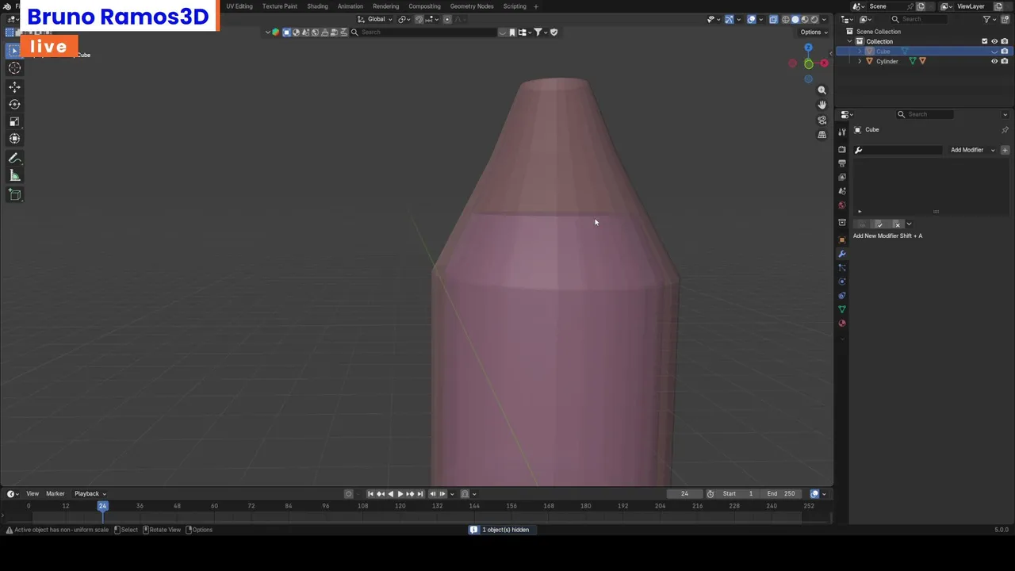
Task: Open the Material properties tab icon
Action: tap(842, 323)
